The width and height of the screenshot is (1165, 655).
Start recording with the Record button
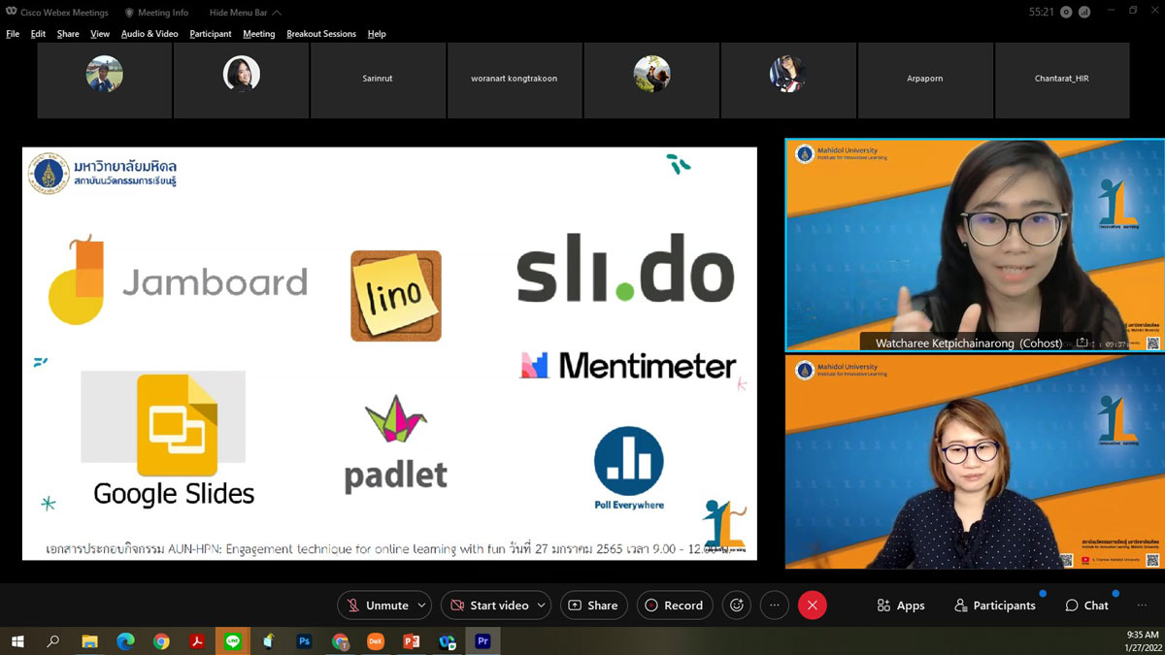(x=675, y=606)
